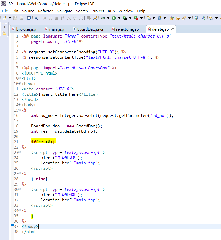The image size is (221, 240).
Task: Open the Project Explorer icon in left trim
Action: [x=4, y=33]
